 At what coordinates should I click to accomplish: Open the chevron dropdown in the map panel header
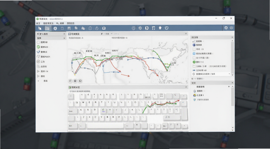[x=112, y=34]
